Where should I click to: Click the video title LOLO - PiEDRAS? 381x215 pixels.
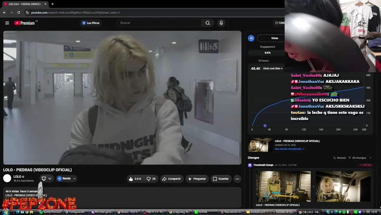[x=37, y=170]
